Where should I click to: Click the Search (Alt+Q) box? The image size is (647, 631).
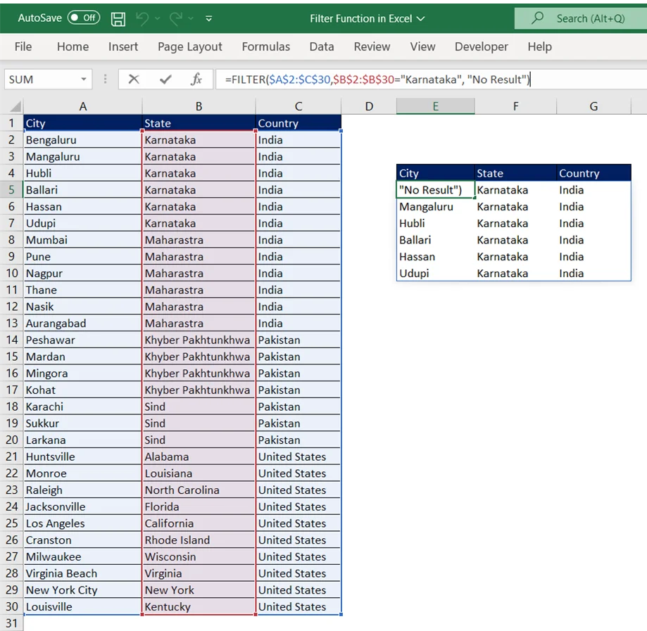(580, 19)
